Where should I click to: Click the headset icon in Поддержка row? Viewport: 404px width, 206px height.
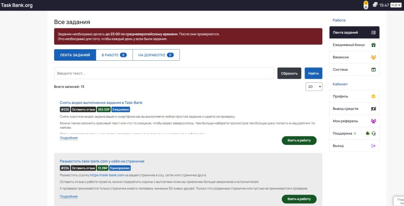[374, 134]
